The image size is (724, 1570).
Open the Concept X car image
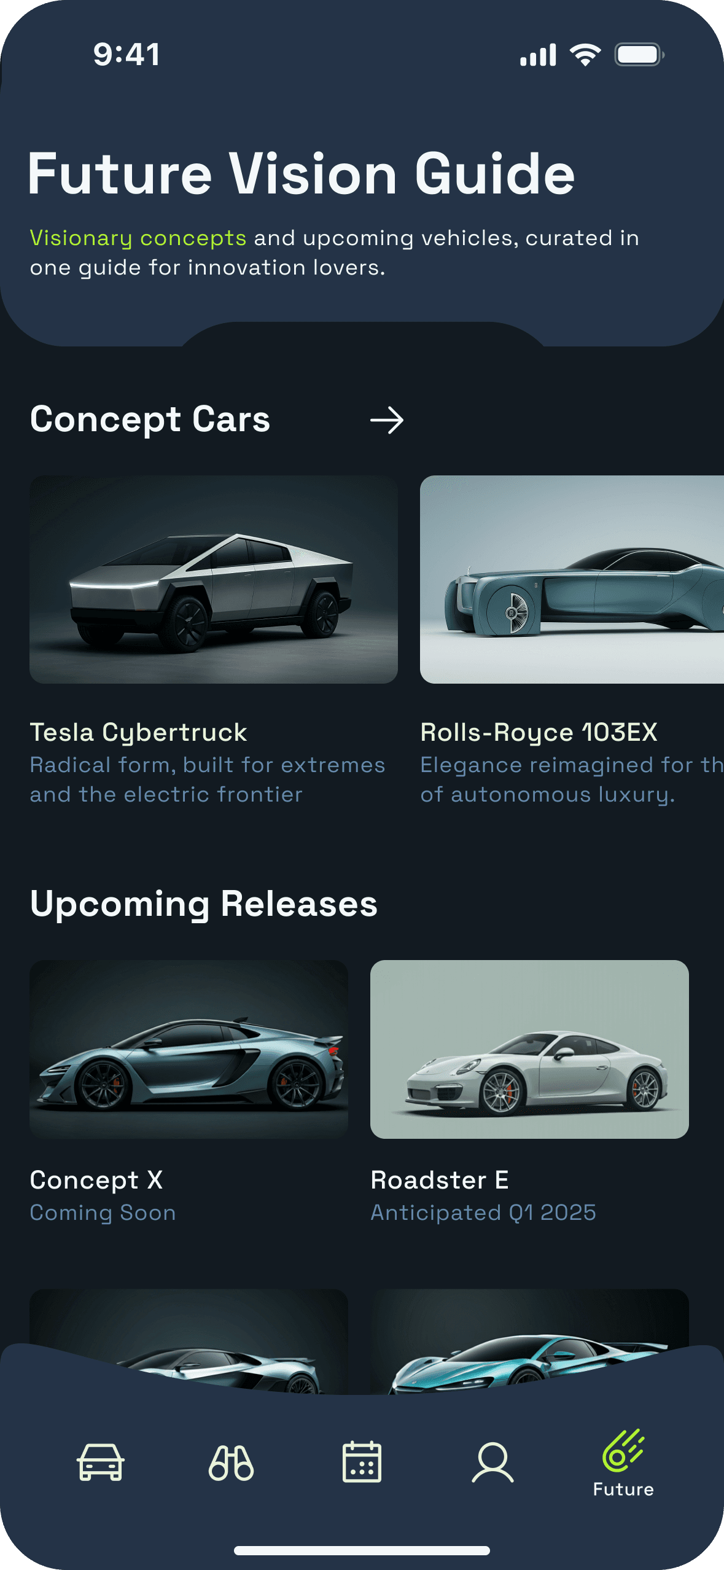click(189, 1049)
